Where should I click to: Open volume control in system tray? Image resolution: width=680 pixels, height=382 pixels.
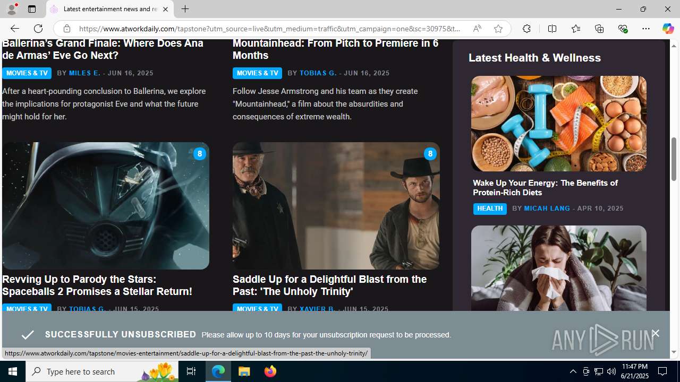(611, 371)
